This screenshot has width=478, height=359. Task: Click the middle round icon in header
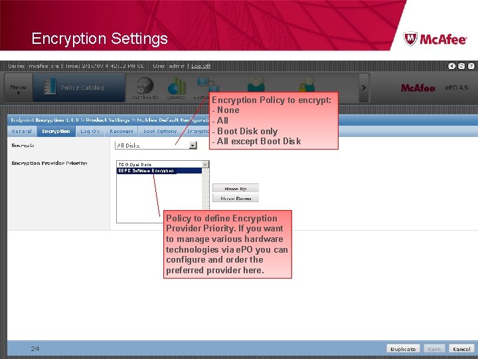pyautogui.click(x=461, y=66)
